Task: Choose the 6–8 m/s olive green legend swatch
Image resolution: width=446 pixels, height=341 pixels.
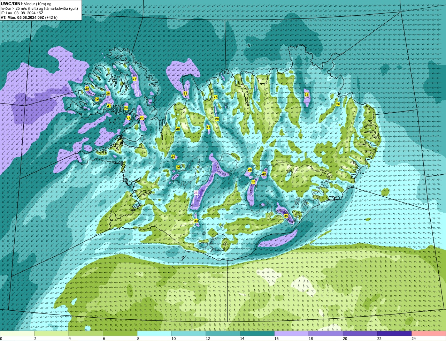Action: 121,333
